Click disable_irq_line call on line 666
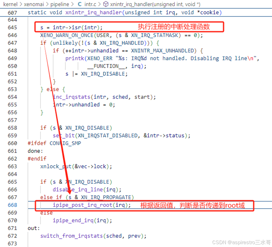This screenshot has width=272, height=247. [x=78, y=190]
